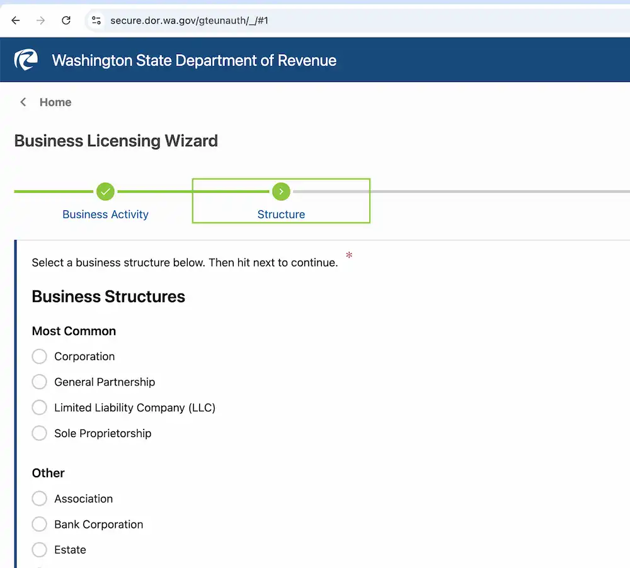This screenshot has width=630, height=568.
Task: Click inside the browser address bar
Action: tap(189, 20)
